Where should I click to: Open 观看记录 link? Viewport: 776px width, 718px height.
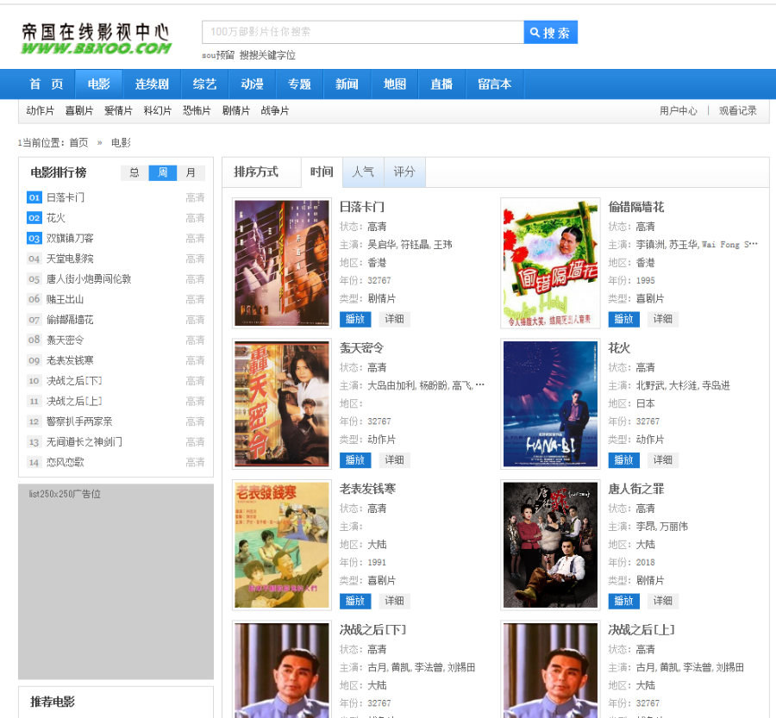click(x=737, y=111)
